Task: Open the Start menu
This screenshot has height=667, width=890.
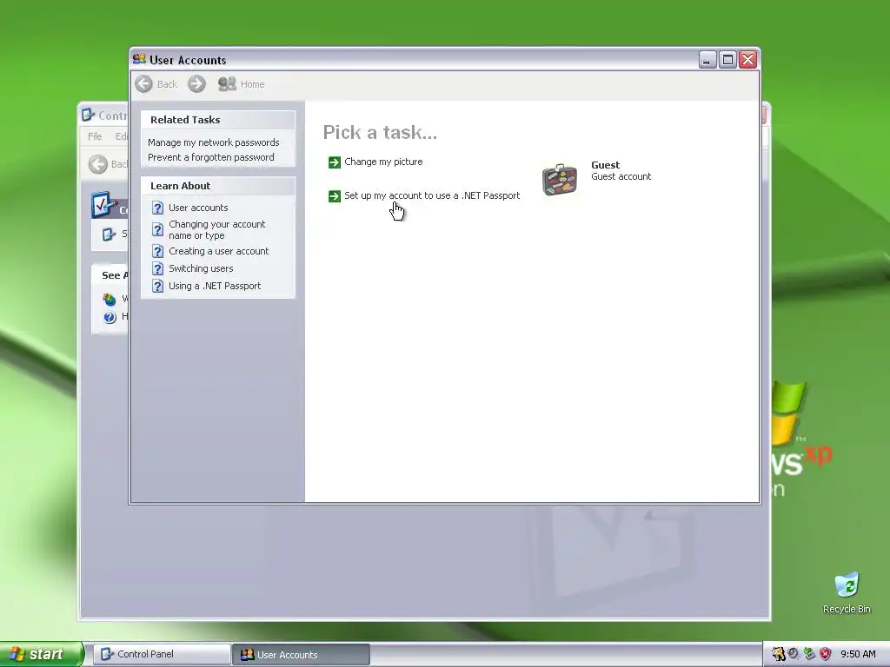Action: tap(42, 654)
